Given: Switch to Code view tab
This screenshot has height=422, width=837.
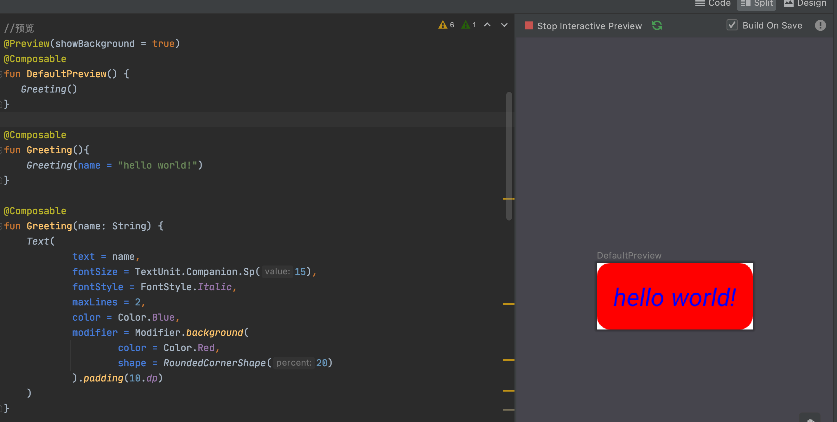Looking at the screenshot, I should click(x=713, y=3).
